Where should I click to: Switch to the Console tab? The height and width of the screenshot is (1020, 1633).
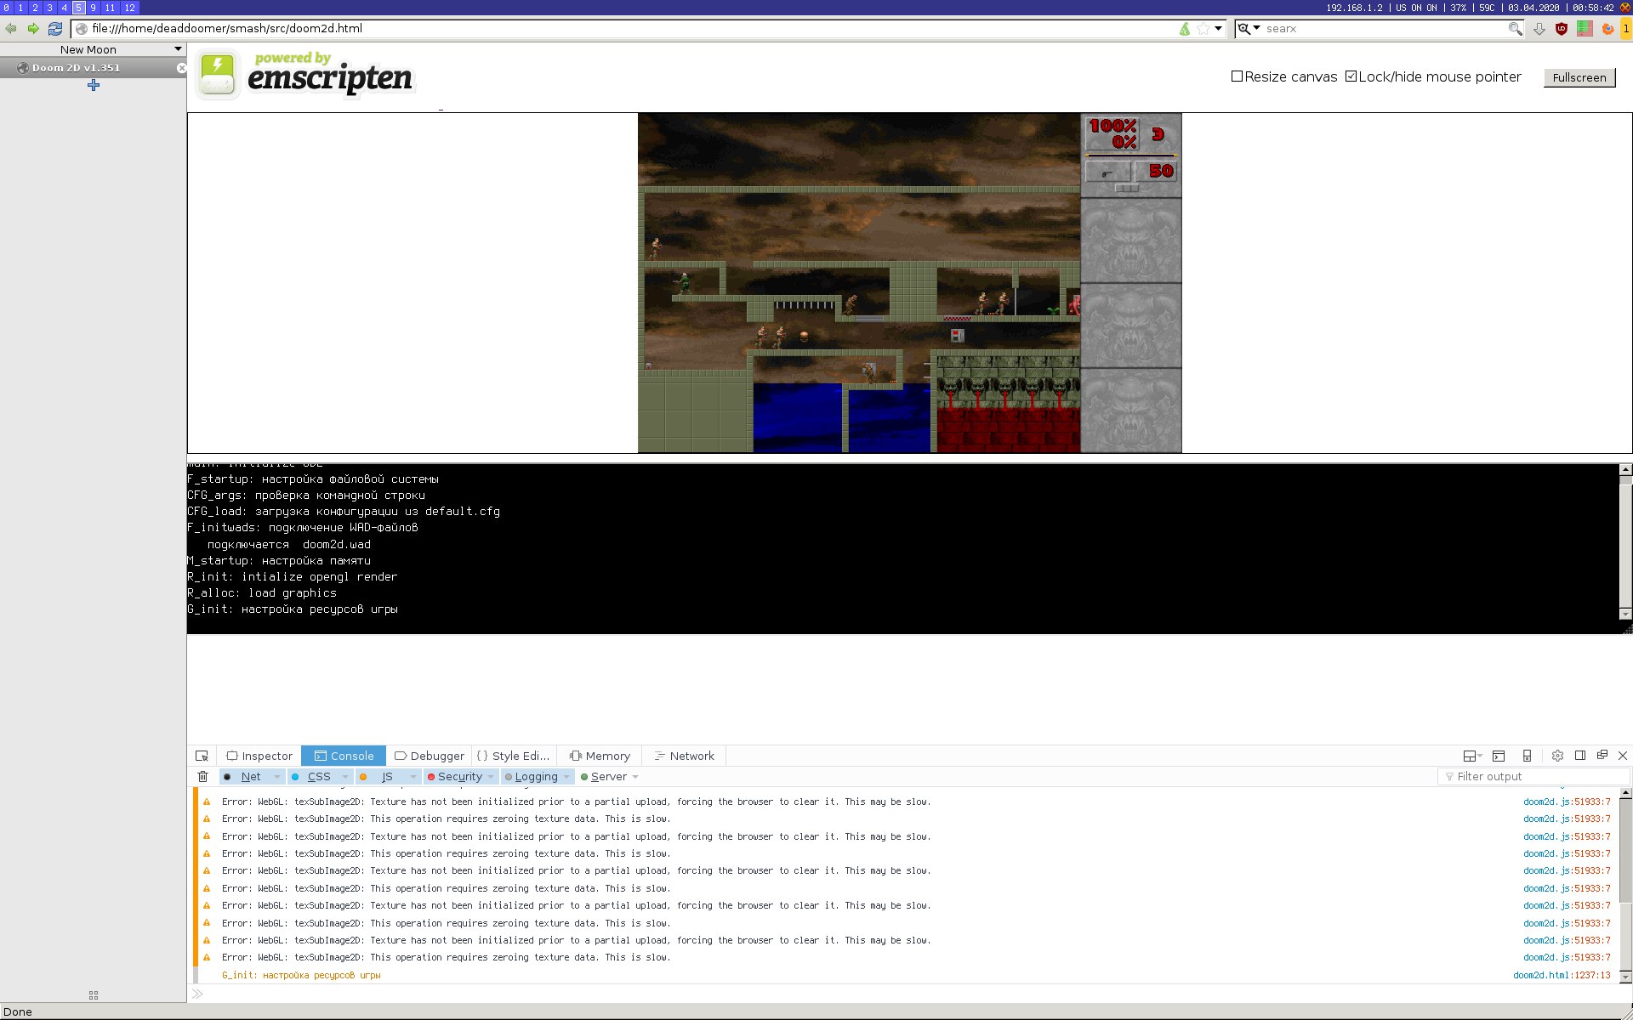pos(344,756)
